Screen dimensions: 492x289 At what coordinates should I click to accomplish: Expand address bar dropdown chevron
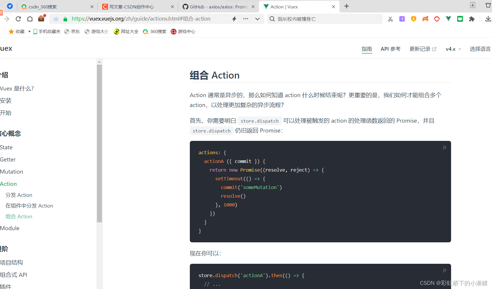[257, 19]
